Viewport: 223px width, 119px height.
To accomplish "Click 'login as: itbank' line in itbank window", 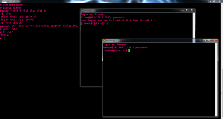I will pos(92,14).
